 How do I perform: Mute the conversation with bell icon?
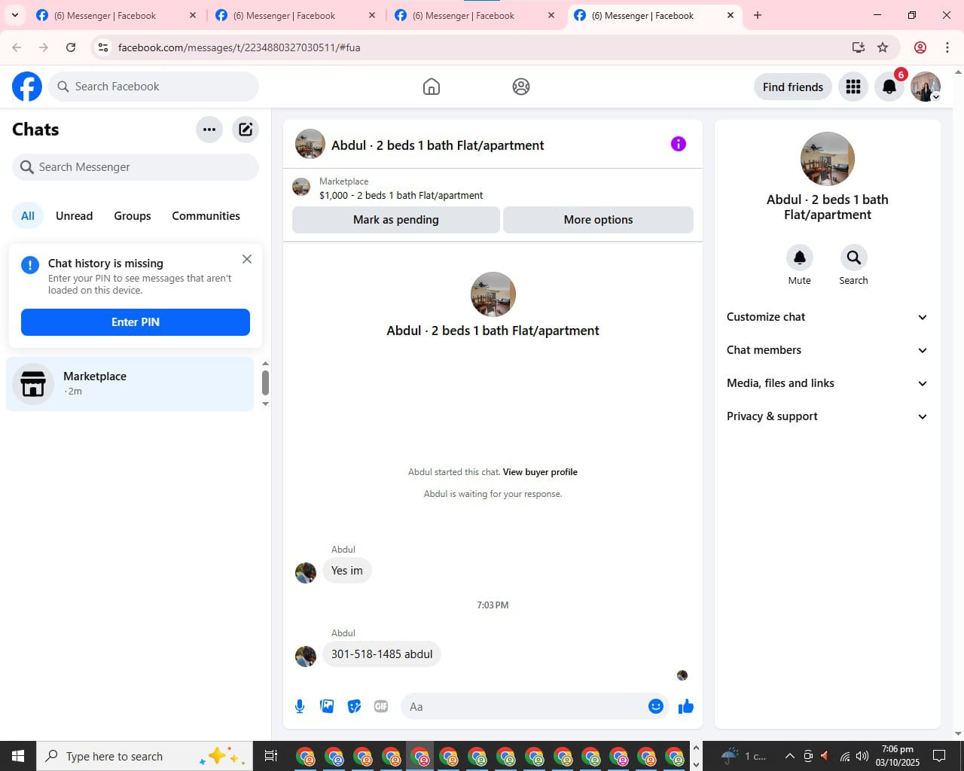[x=800, y=258]
